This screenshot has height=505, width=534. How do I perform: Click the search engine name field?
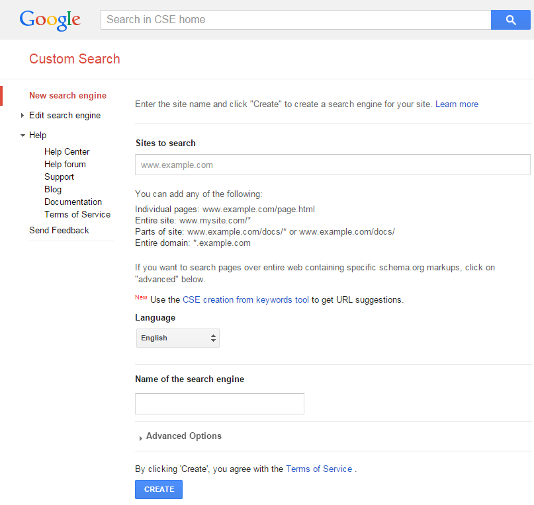point(220,404)
